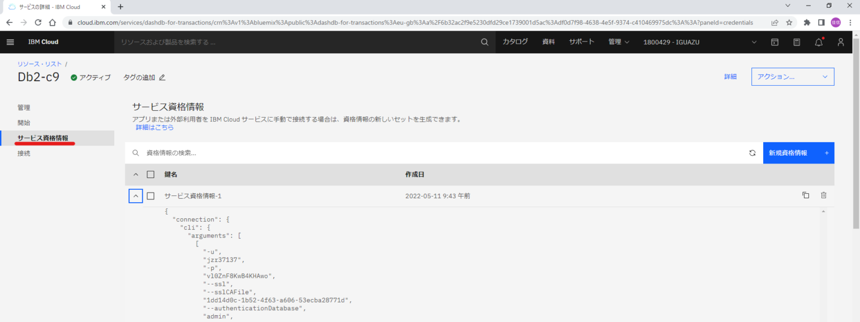Viewport: 860px width, 322px height.
Task: Open the アクション dropdown
Action: pos(792,77)
